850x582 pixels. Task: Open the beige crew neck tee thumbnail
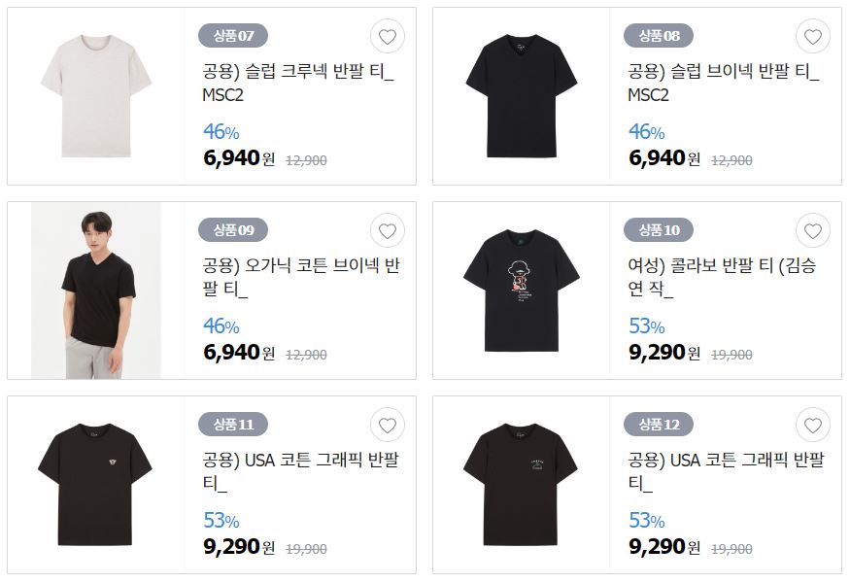(96, 96)
